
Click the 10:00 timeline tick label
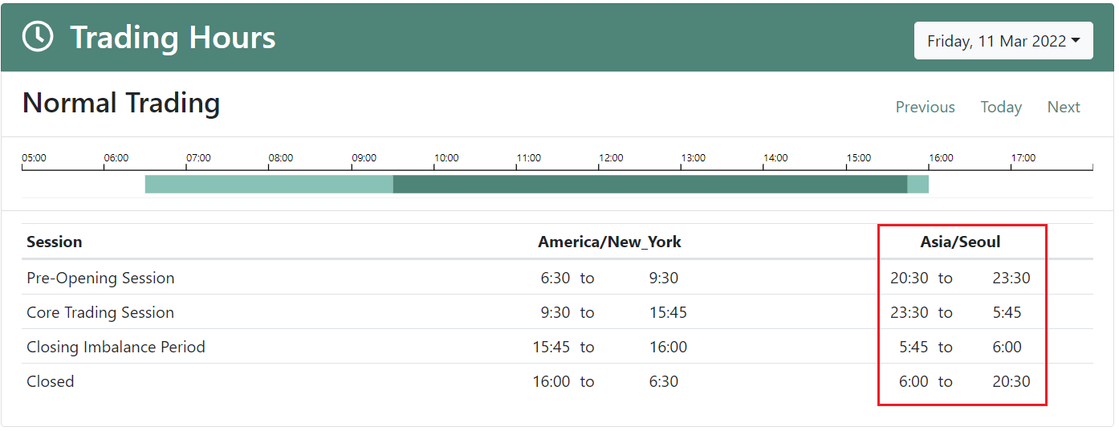(x=446, y=158)
